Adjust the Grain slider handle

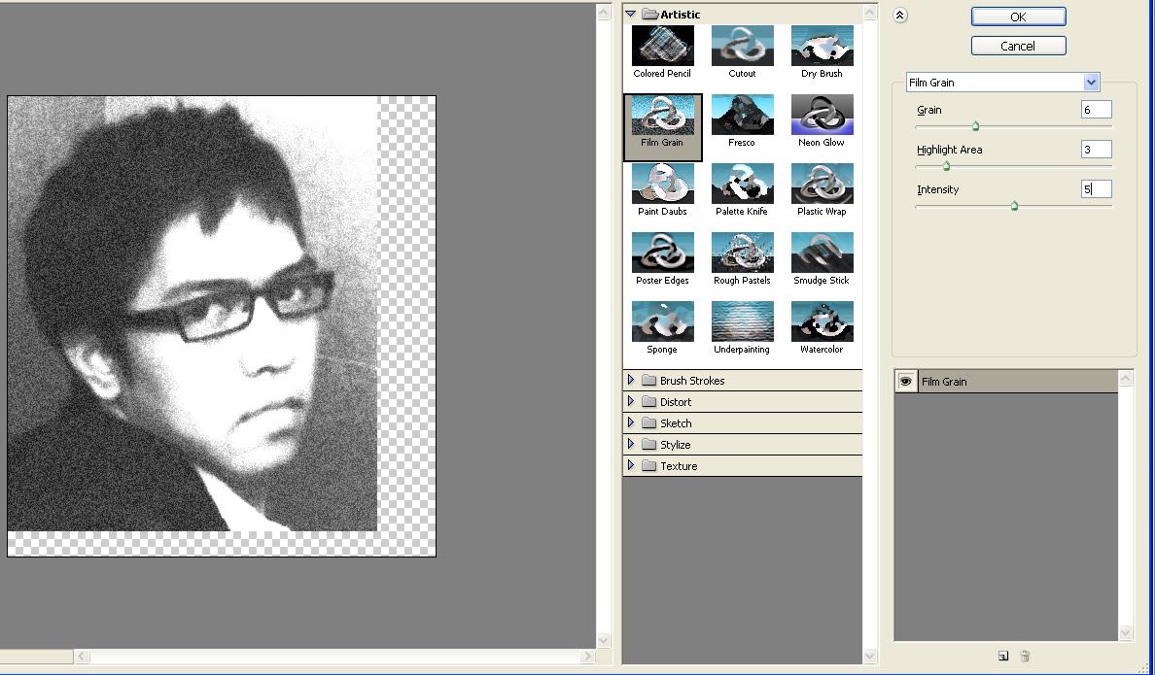coord(975,126)
